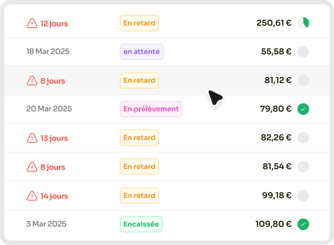Click the green checkmark for 79,80 €
Viewport: 334px width, 245px height.
coord(303,109)
